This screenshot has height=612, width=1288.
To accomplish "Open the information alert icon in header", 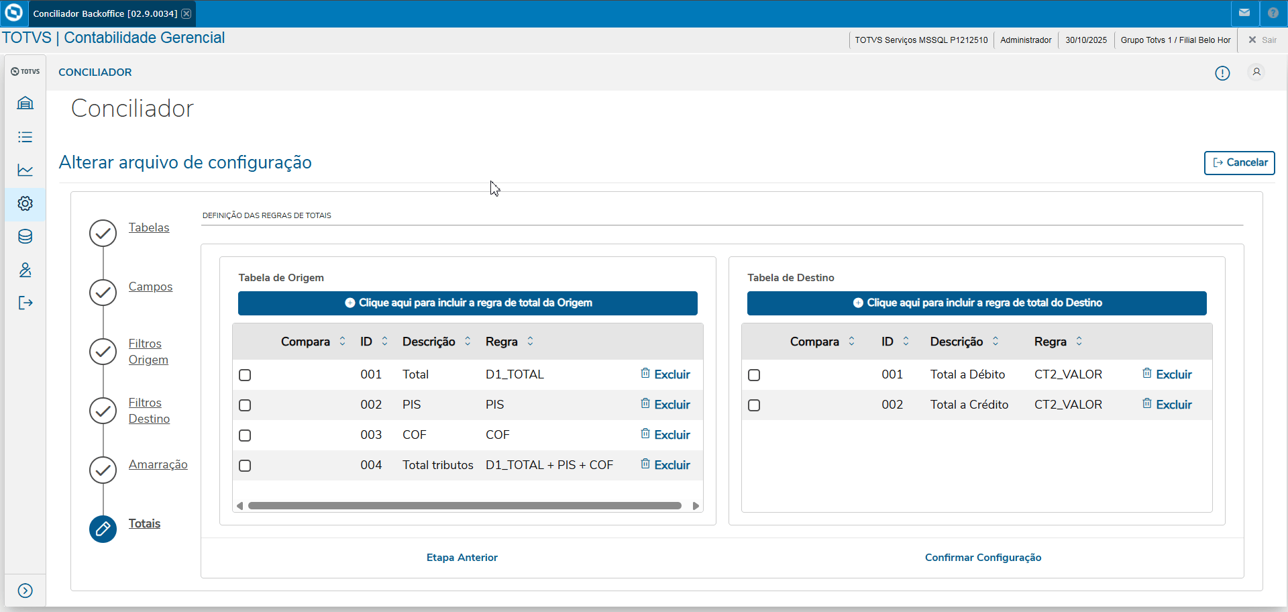I will coord(1222,73).
